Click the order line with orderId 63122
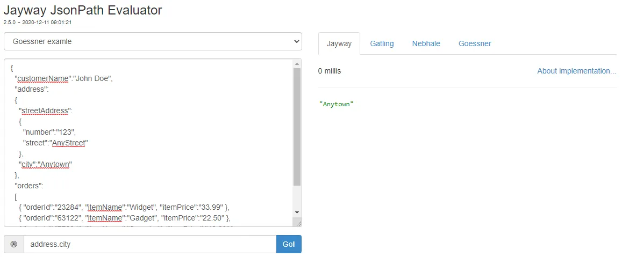Image resolution: width=622 pixels, height=257 pixels. point(125,218)
